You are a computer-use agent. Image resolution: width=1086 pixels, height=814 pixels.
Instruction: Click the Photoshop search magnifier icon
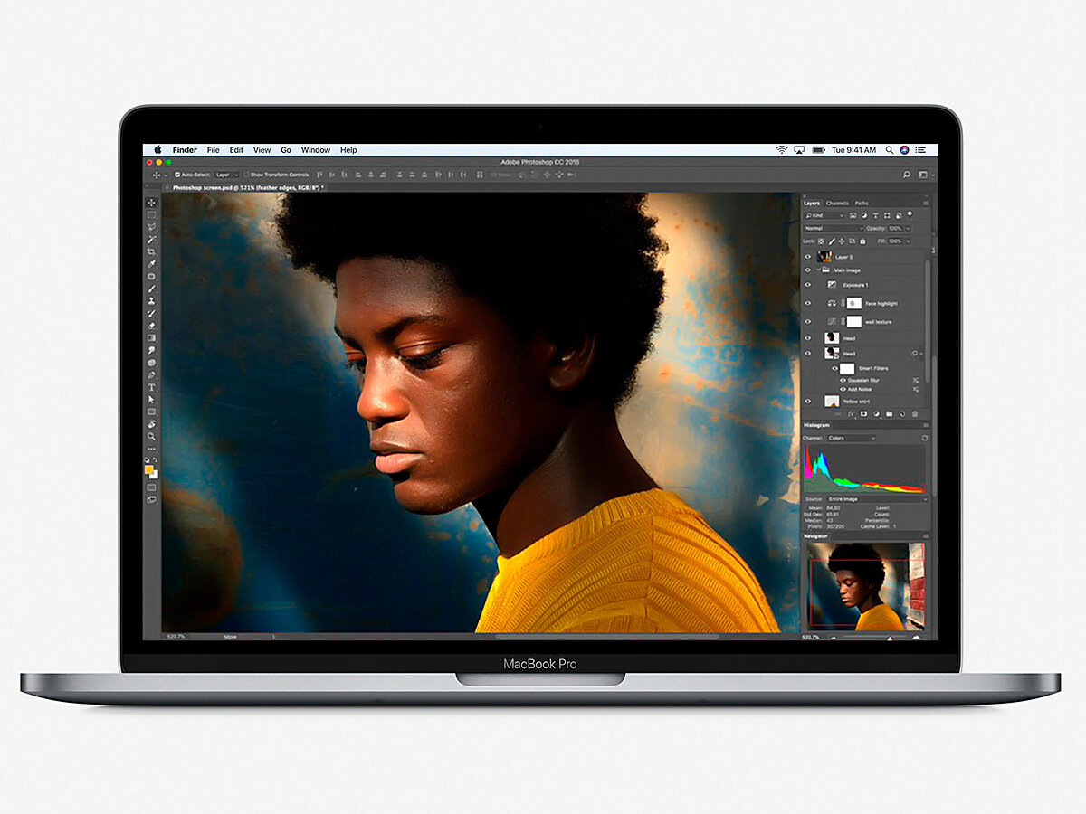pos(906,175)
